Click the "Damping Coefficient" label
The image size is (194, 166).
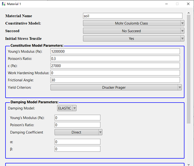click(27, 132)
